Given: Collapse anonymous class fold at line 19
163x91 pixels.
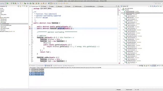Looking at the screenshot, I should (x=33, y=41).
